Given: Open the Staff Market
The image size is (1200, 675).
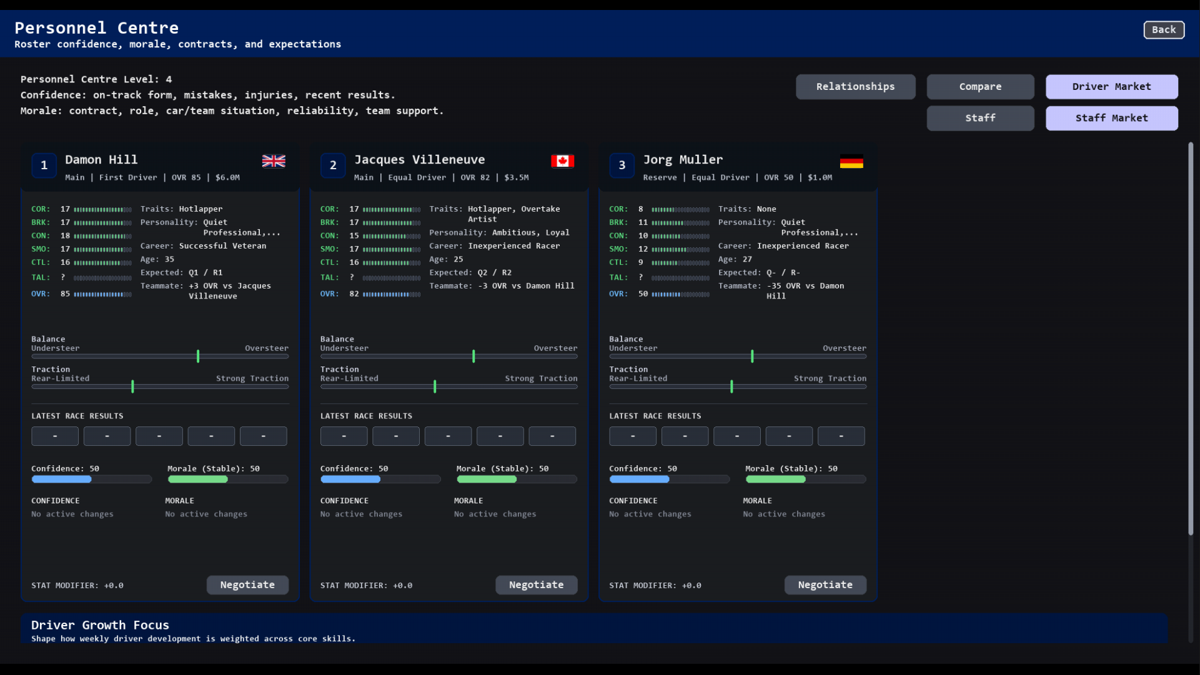Looking at the screenshot, I should [1111, 118].
